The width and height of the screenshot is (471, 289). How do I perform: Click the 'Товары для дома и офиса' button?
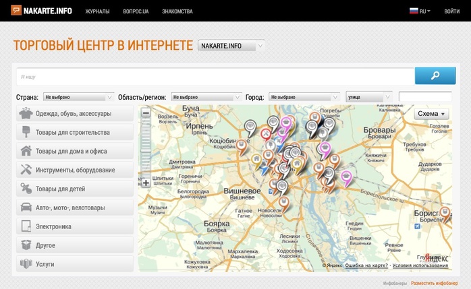[75, 151]
